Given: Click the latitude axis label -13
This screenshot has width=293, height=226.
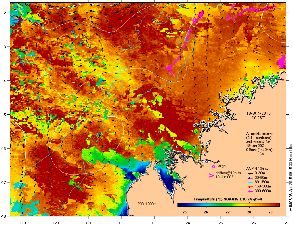Looking at the screenshot, I should (3, 47).
